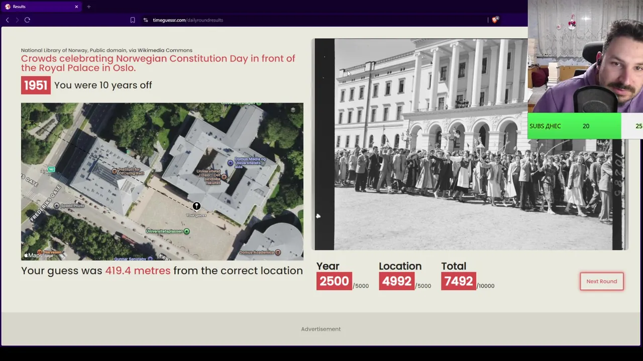Click the Constitution Day photo caption
This screenshot has height=361, width=643.
click(158, 63)
